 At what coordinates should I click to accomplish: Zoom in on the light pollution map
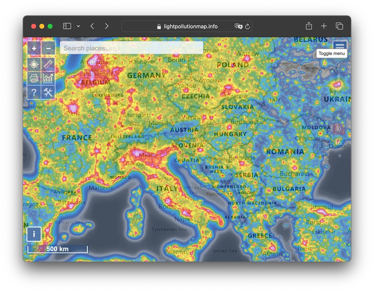tap(34, 48)
